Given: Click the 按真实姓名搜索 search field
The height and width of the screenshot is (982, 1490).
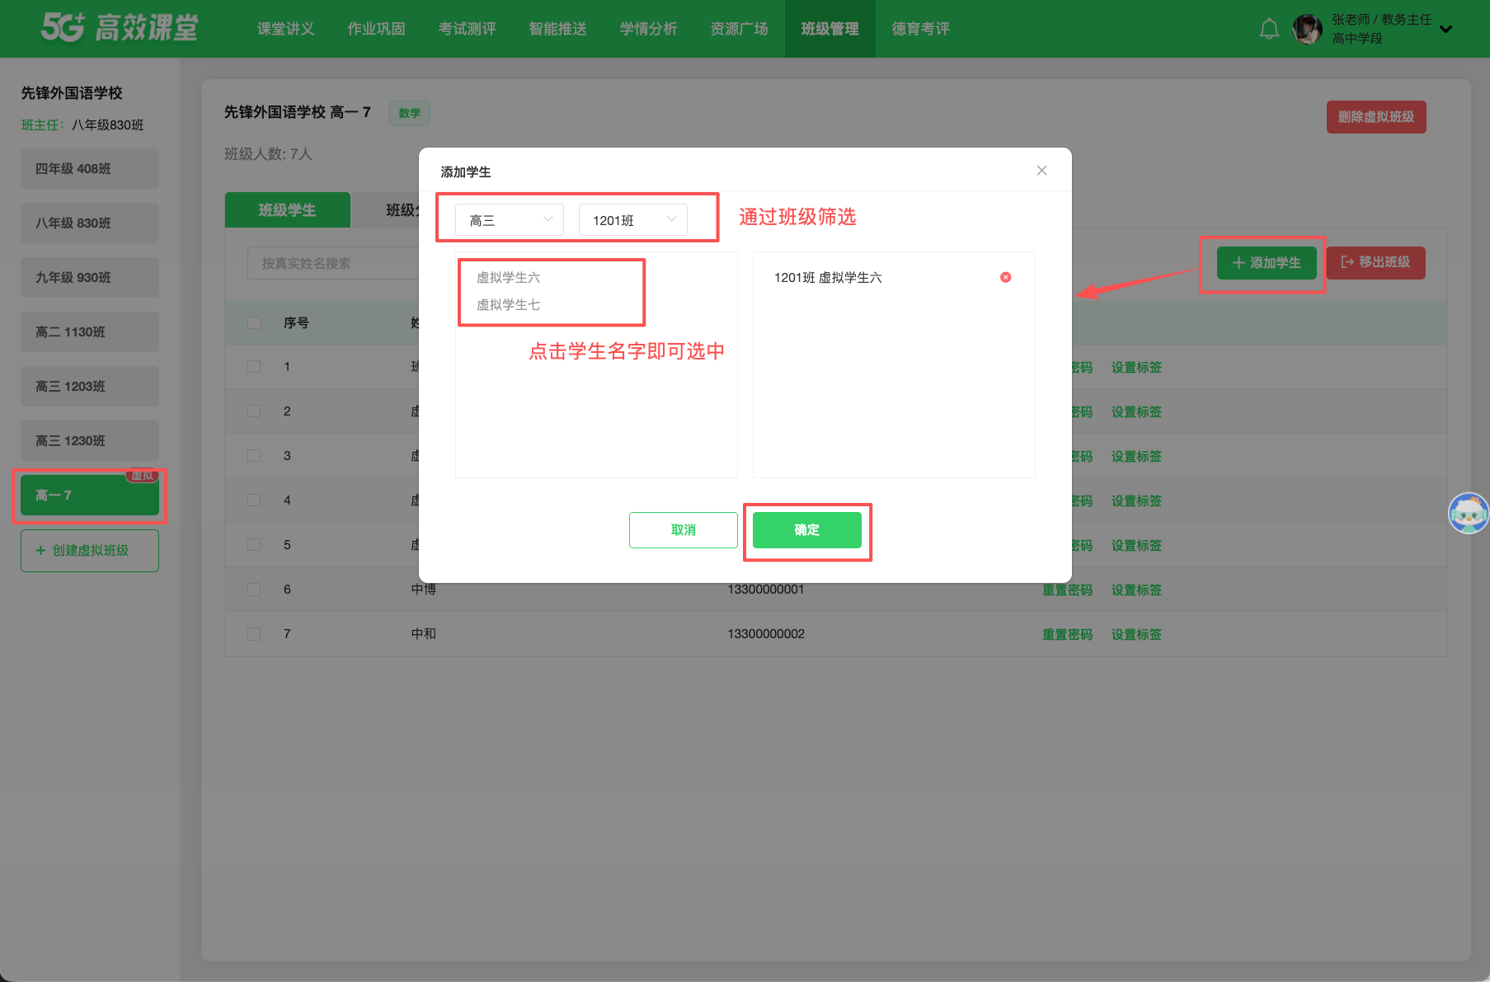Looking at the screenshot, I should (333, 263).
